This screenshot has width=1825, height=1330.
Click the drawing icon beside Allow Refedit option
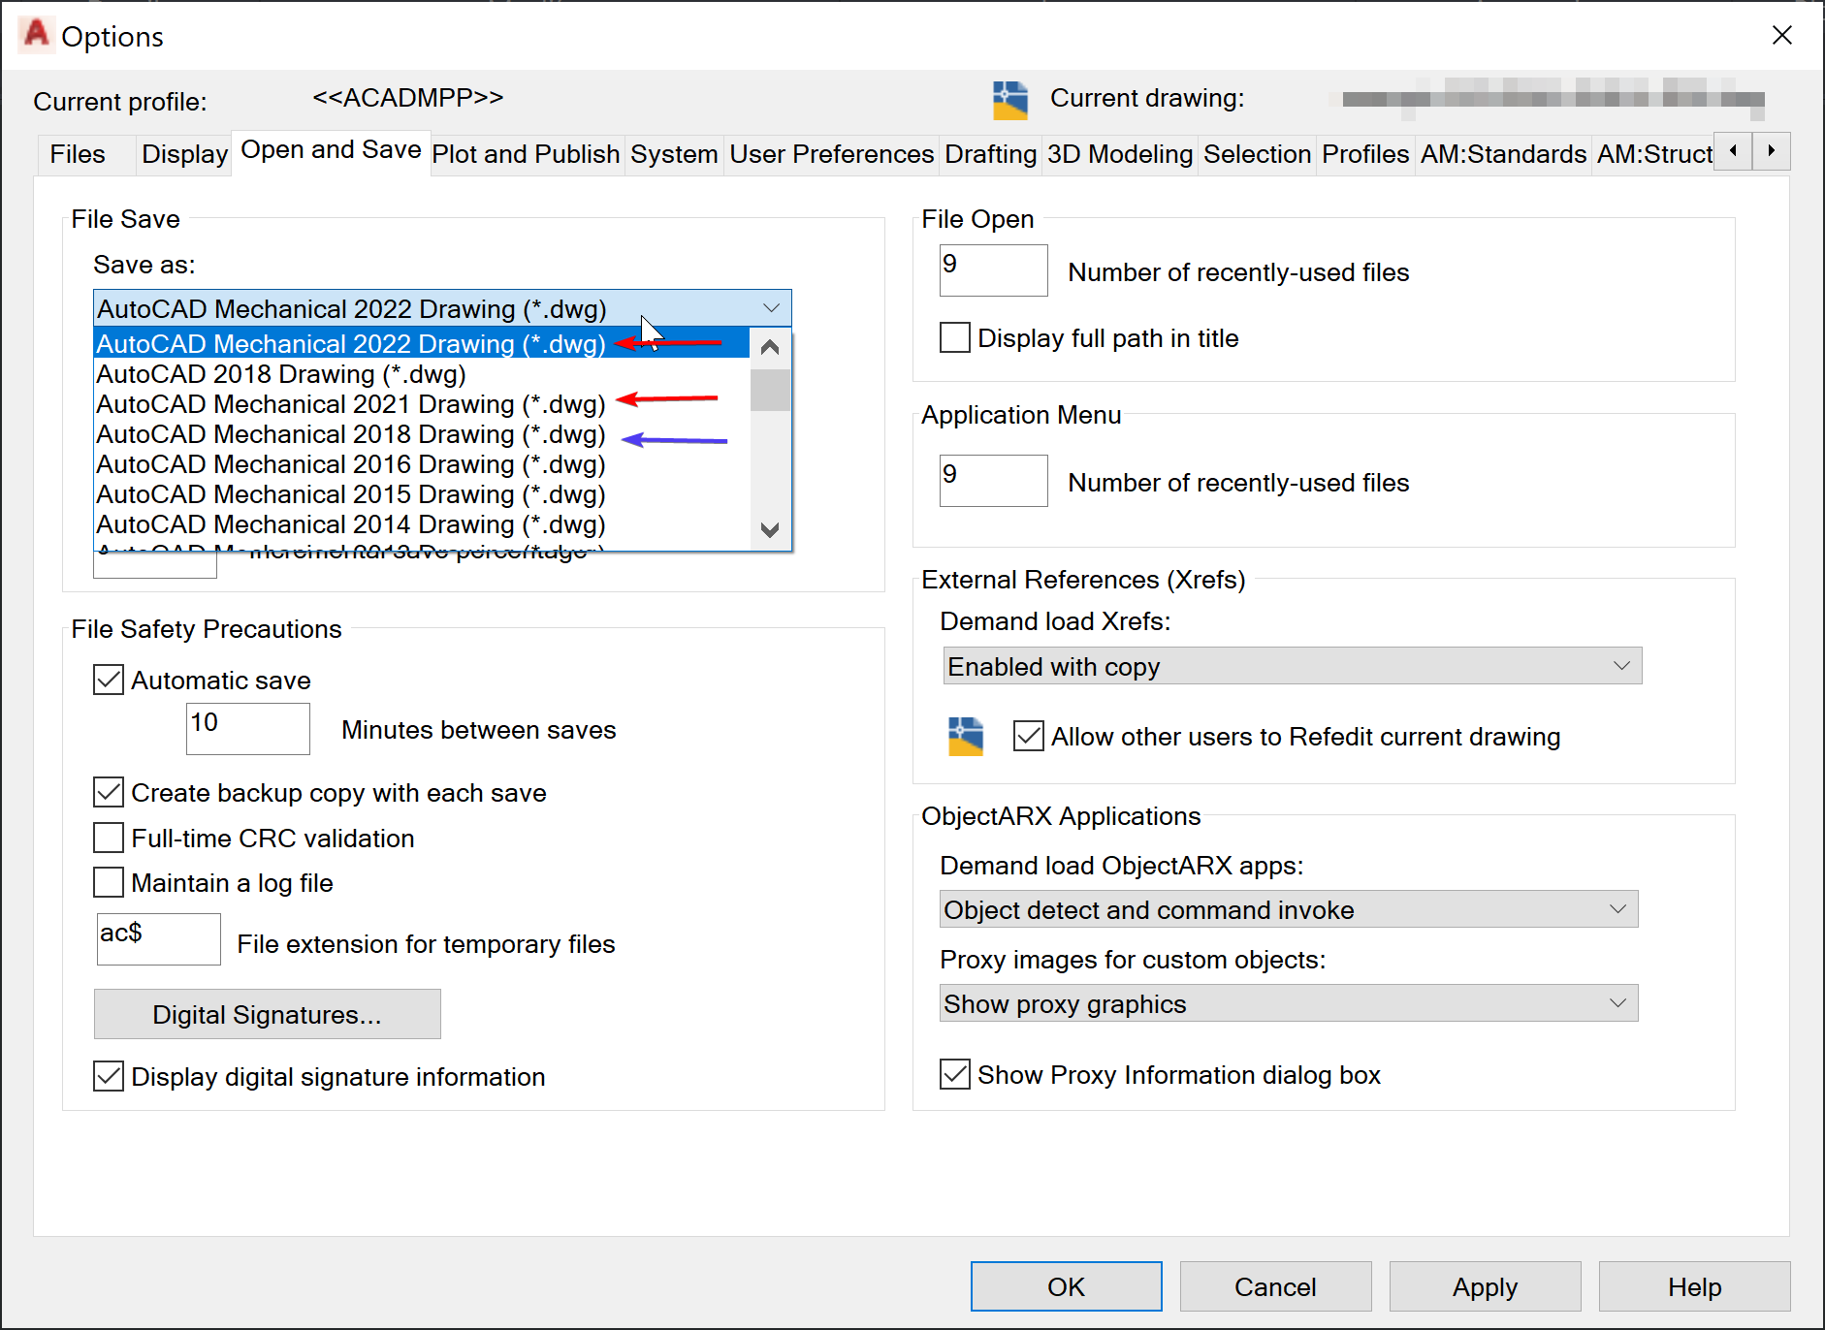[966, 736]
